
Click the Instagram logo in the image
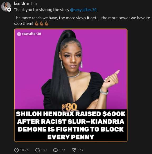point(19,34)
